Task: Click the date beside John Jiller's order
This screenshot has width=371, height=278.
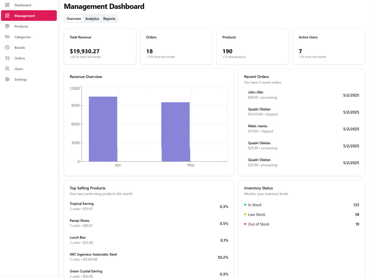Action: click(351, 95)
